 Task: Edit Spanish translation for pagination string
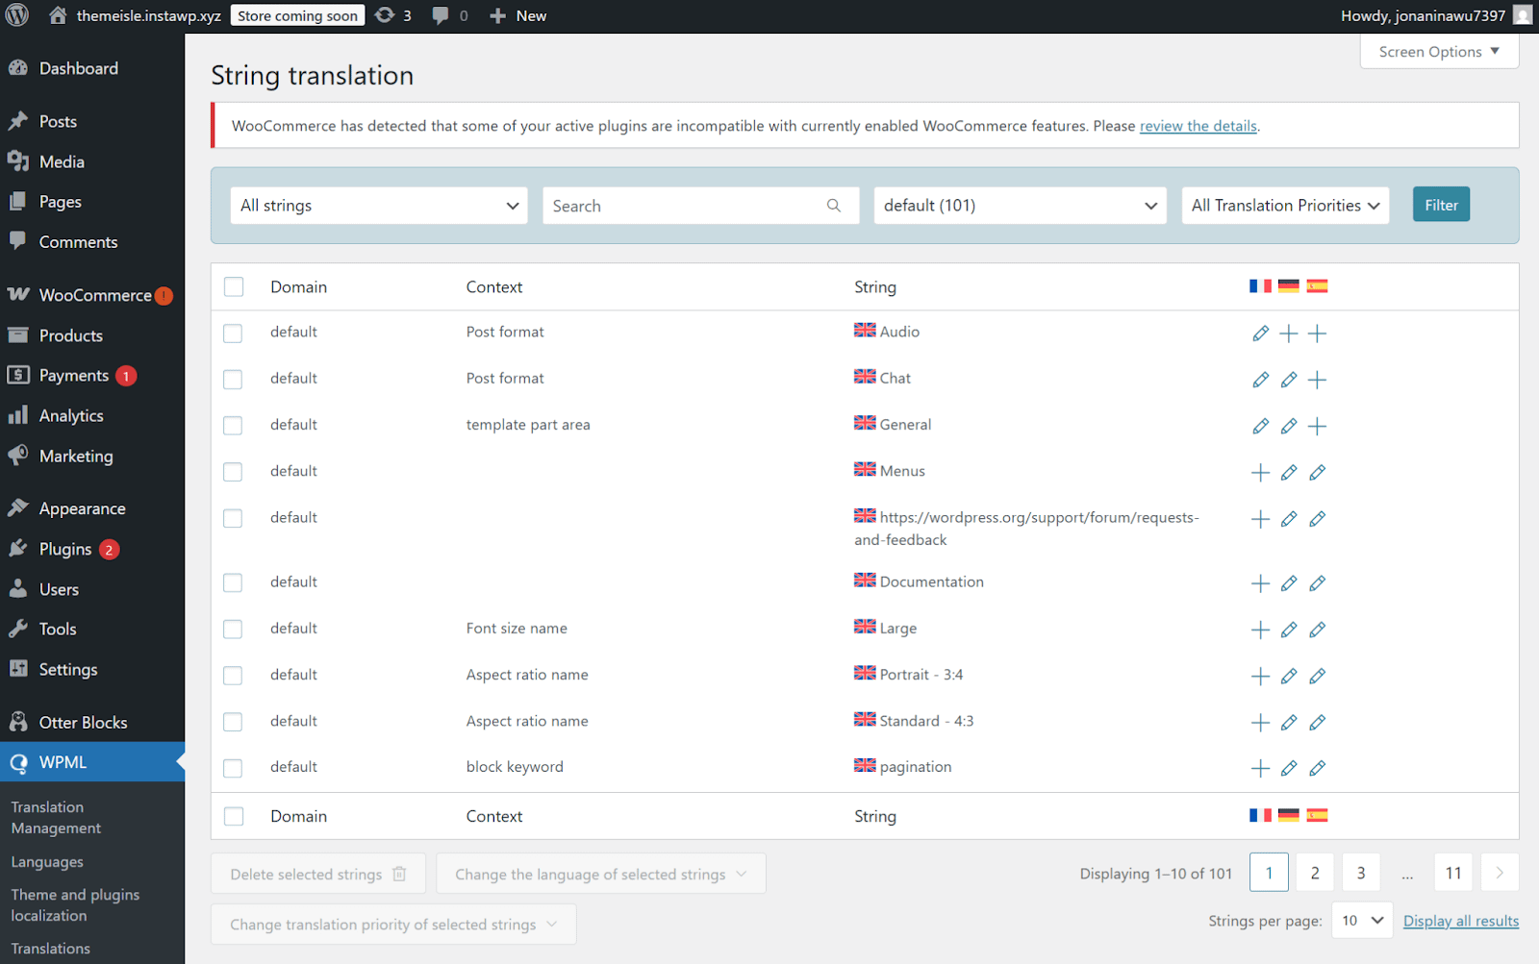pyautogui.click(x=1317, y=768)
